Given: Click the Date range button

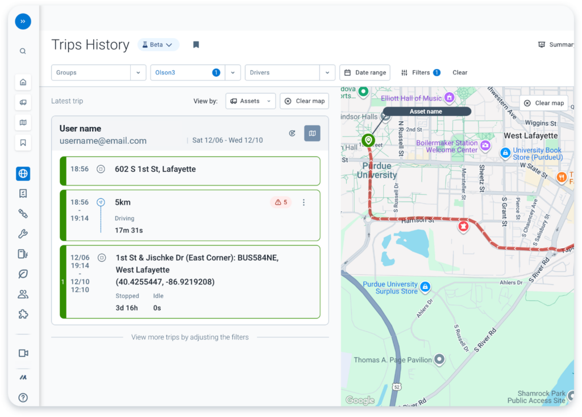Looking at the screenshot, I should click(365, 73).
